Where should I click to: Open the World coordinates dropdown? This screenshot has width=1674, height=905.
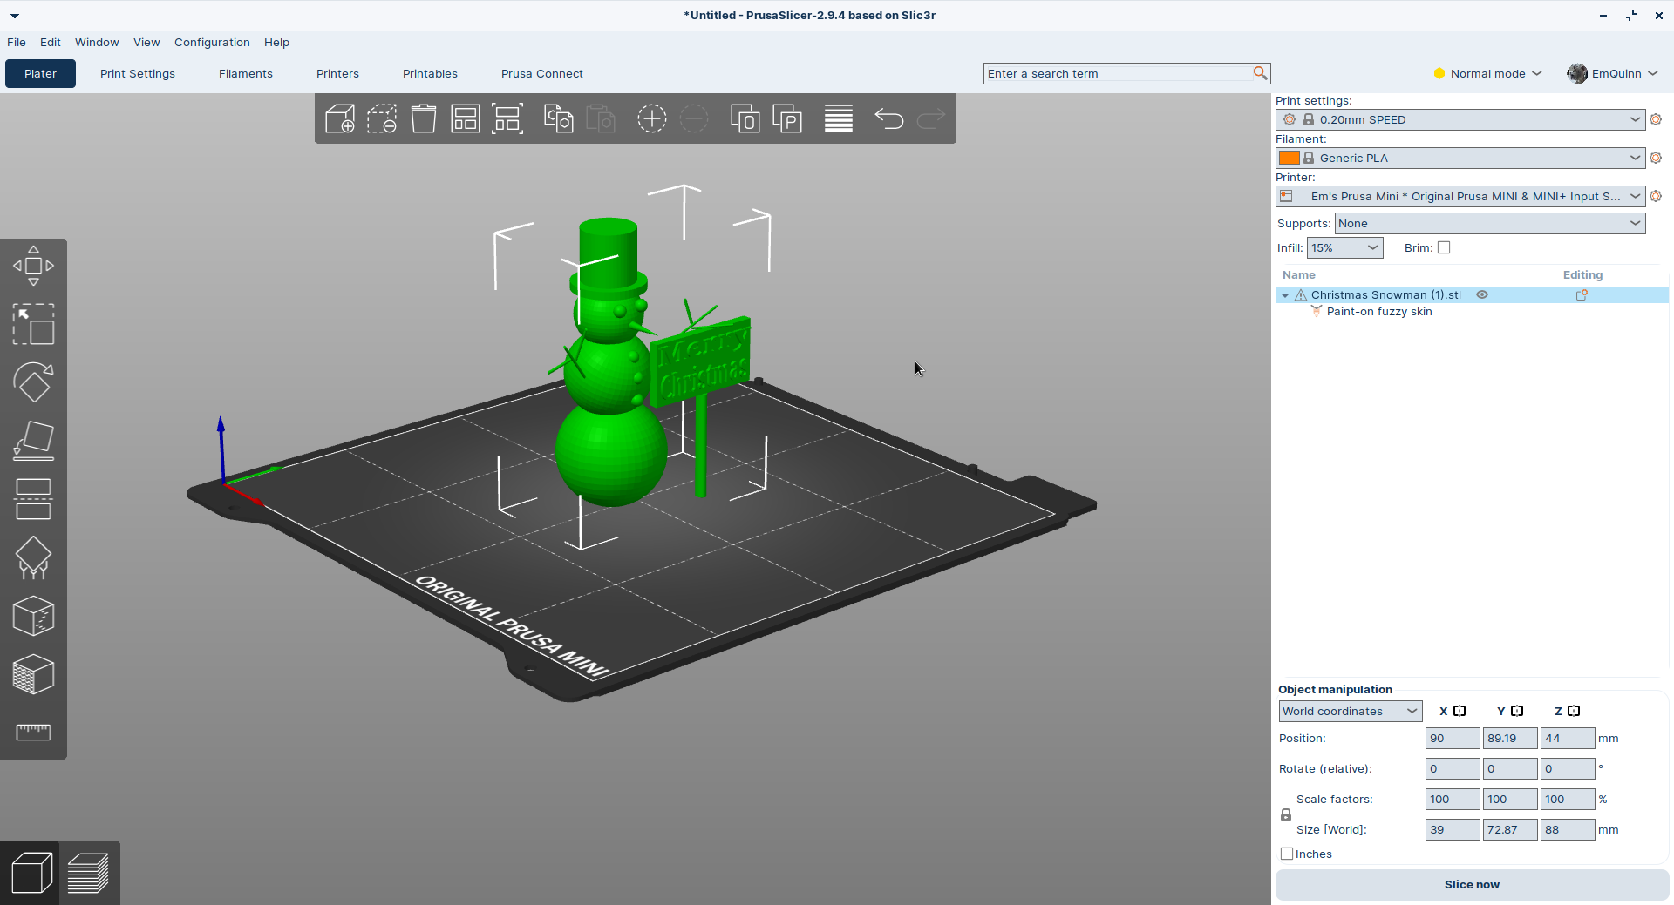pyautogui.click(x=1351, y=711)
